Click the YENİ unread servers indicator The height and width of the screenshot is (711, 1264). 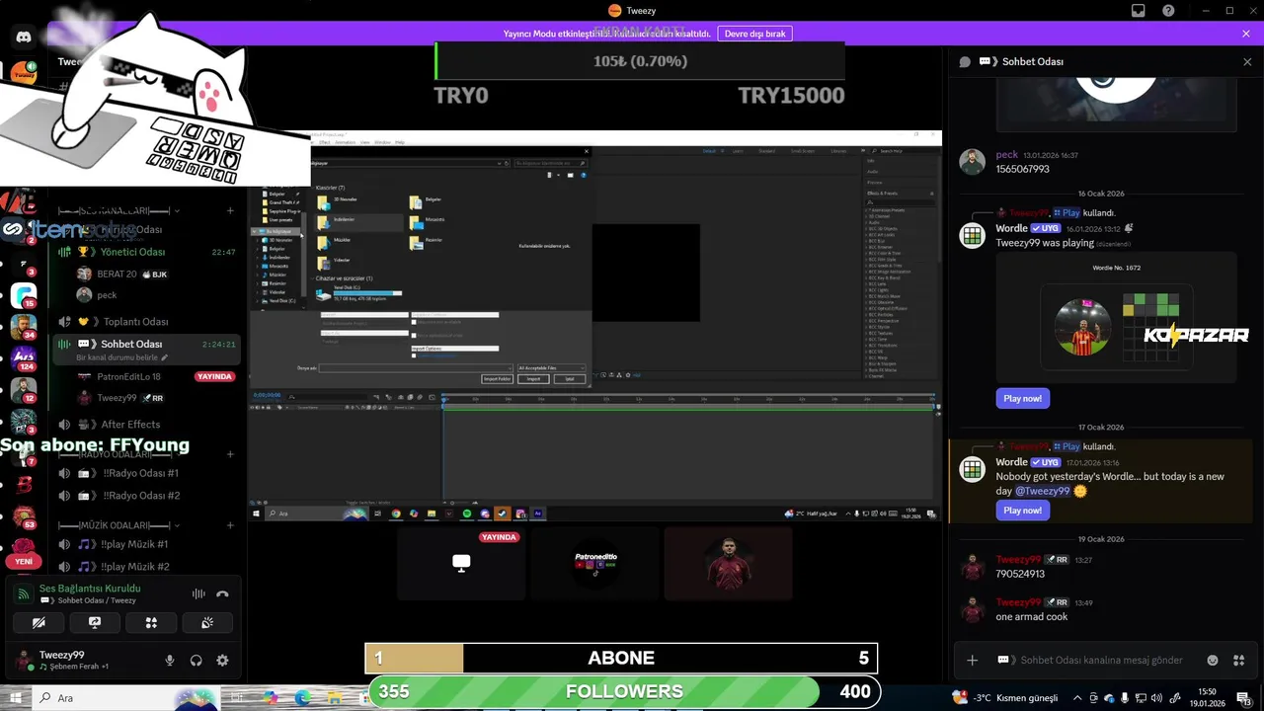(x=24, y=561)
